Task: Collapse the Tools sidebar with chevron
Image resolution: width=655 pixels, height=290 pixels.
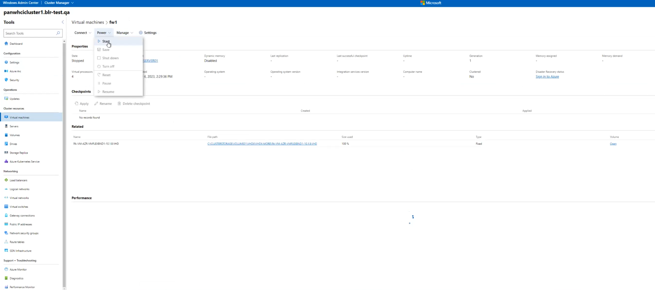Action: pyautogui.click(x=63, y=22)
